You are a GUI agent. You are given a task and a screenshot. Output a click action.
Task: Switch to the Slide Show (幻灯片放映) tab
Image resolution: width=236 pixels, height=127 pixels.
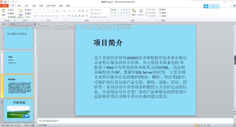point(51,6)
